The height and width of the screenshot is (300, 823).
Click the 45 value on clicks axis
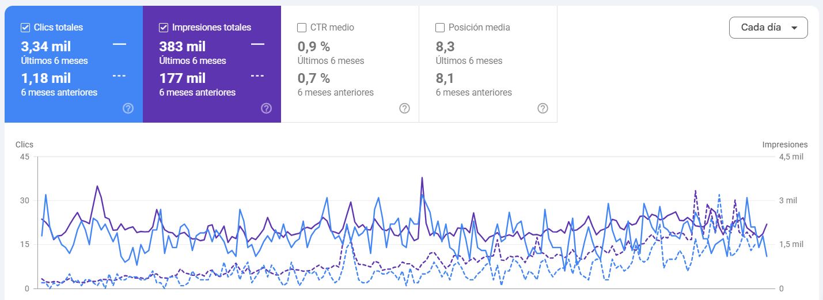(25, 157)
